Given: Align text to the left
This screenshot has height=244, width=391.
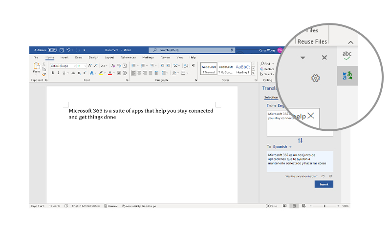Looking at the screenshot, I should (133, 73).
